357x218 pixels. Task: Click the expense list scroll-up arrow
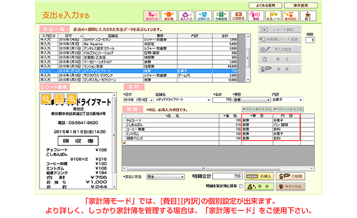coord(248,36)
